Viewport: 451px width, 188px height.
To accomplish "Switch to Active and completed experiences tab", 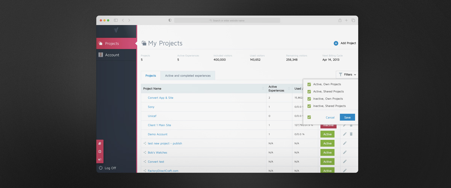I will [x=188, y=76].
